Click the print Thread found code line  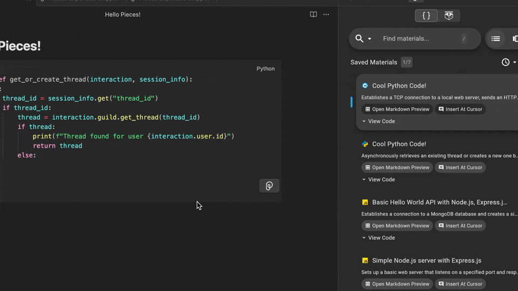pos(133,136)
